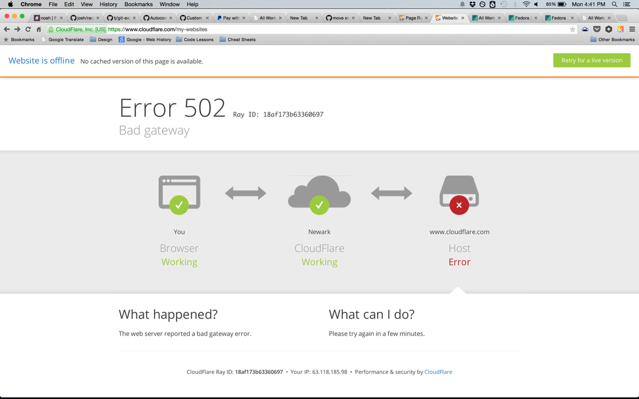
Task: Click the Newark location label
Action: (319, 232)
